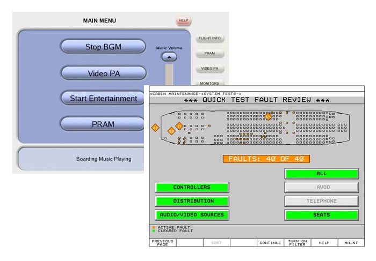Select the Video PA main menu button

click(x=103, y=73)
